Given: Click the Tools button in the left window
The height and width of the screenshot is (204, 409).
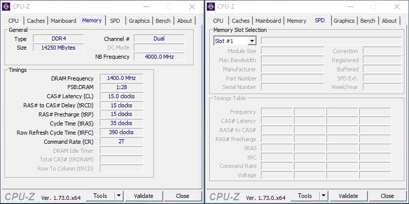Looking at the screenshot, I should (100, 196).
